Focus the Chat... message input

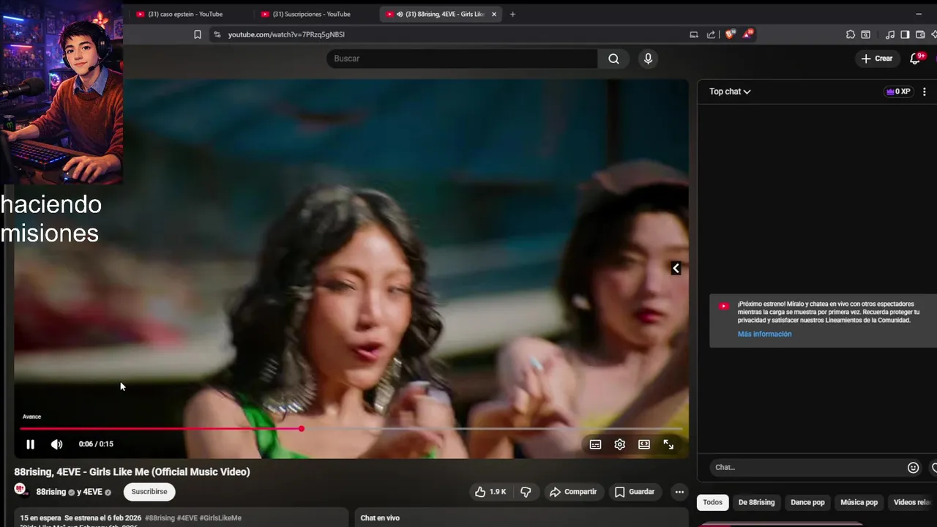(805, 467)
